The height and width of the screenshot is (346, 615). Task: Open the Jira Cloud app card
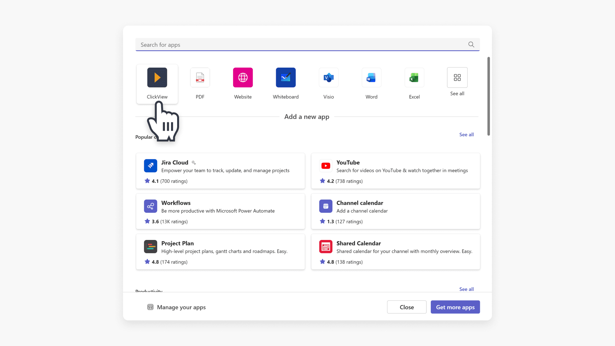point(220,171)
